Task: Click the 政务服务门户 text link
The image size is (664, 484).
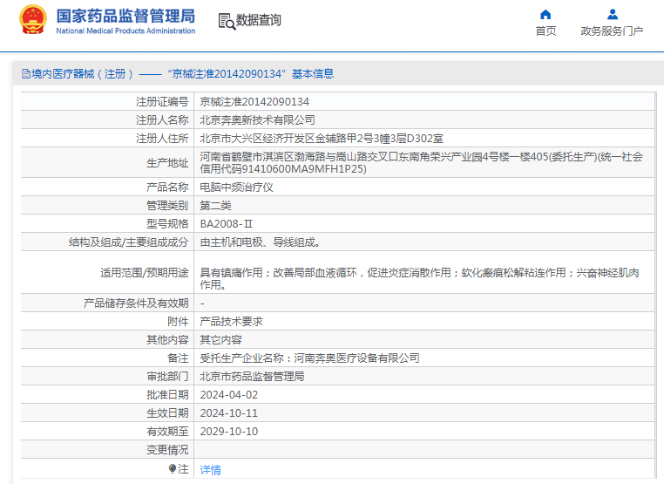Action: [x=612, y=31]
